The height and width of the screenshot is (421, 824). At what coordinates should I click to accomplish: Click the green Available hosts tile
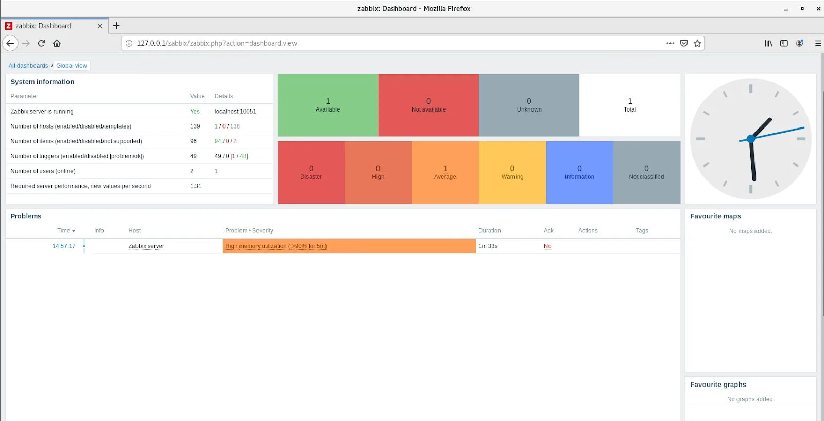click(328, 105)
